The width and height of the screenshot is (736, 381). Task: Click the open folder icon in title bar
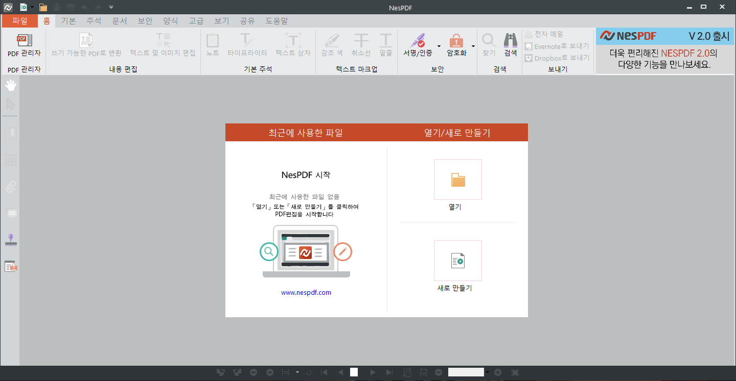[x=43, y=7]
